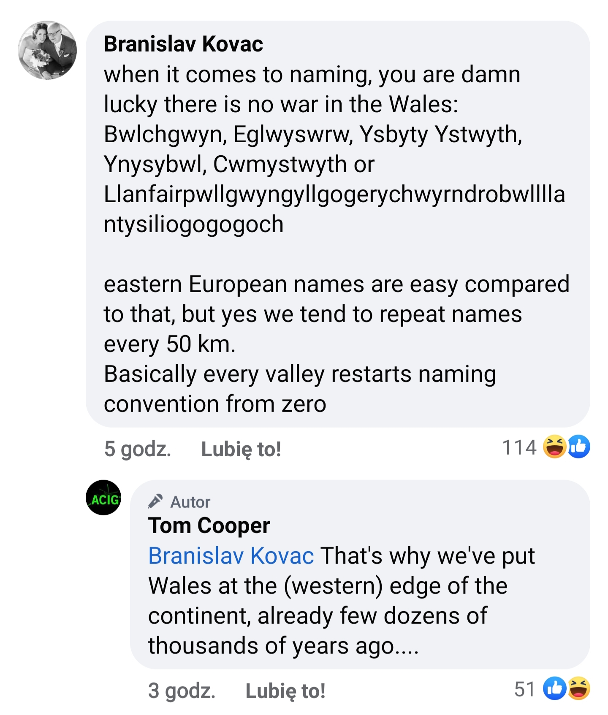Click the author pencil badge icon
The height and width of the screenshot is (715, 608).
pos(155,501)
